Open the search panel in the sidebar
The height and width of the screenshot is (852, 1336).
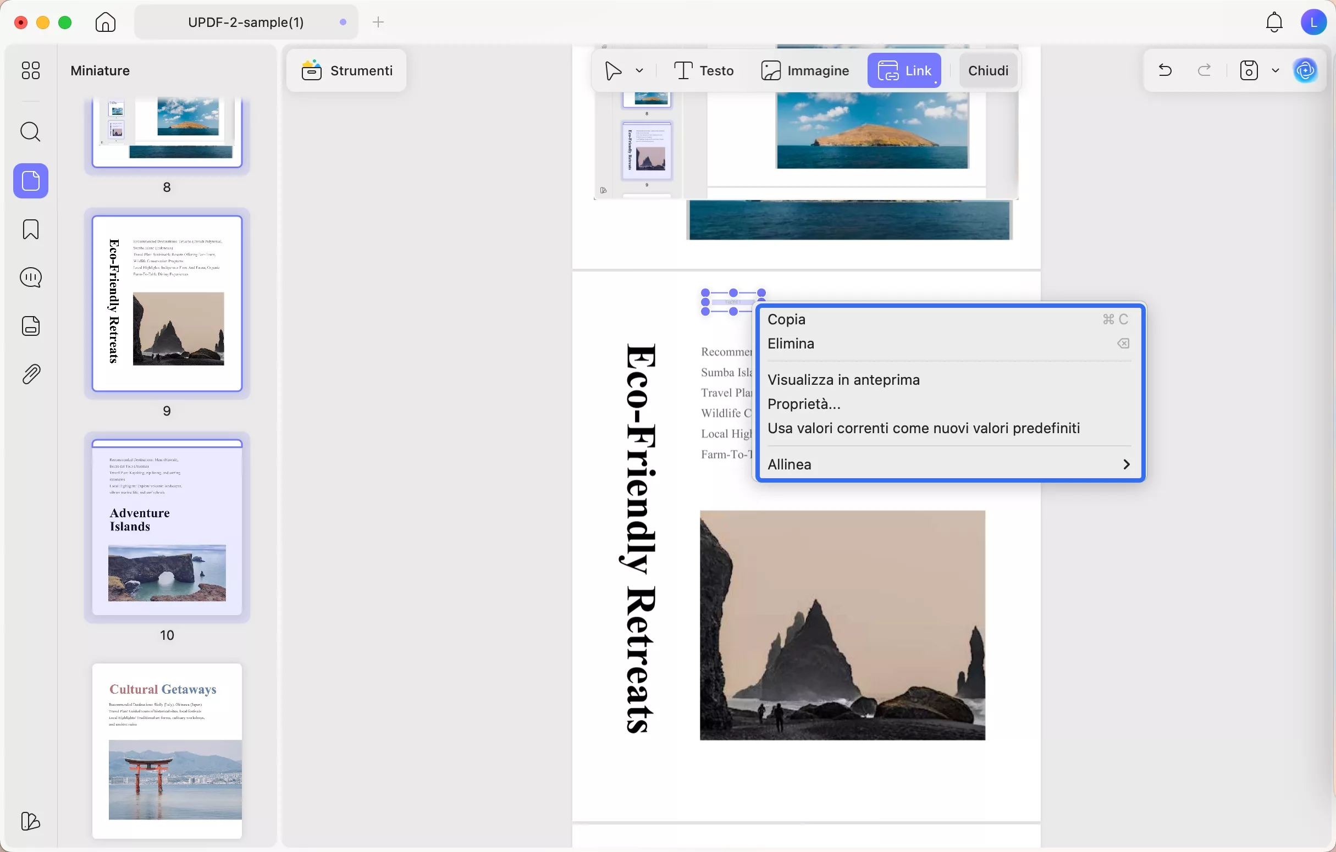(31, 132)
